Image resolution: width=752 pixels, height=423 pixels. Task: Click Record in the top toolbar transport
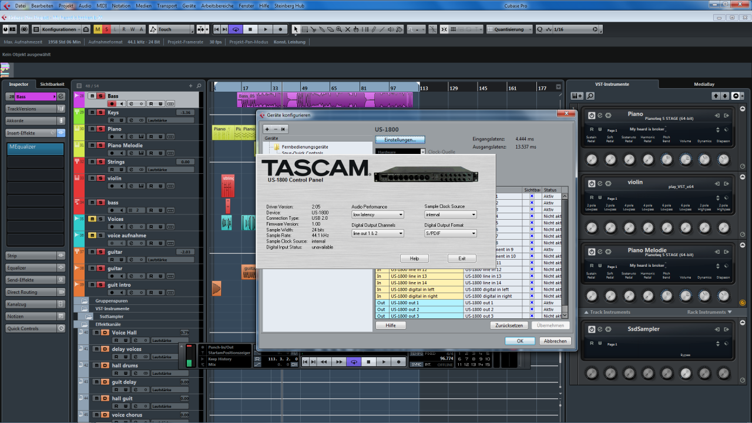[280, 29]
